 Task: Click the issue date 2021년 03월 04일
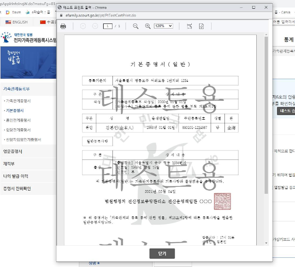(x=160, y=192)
